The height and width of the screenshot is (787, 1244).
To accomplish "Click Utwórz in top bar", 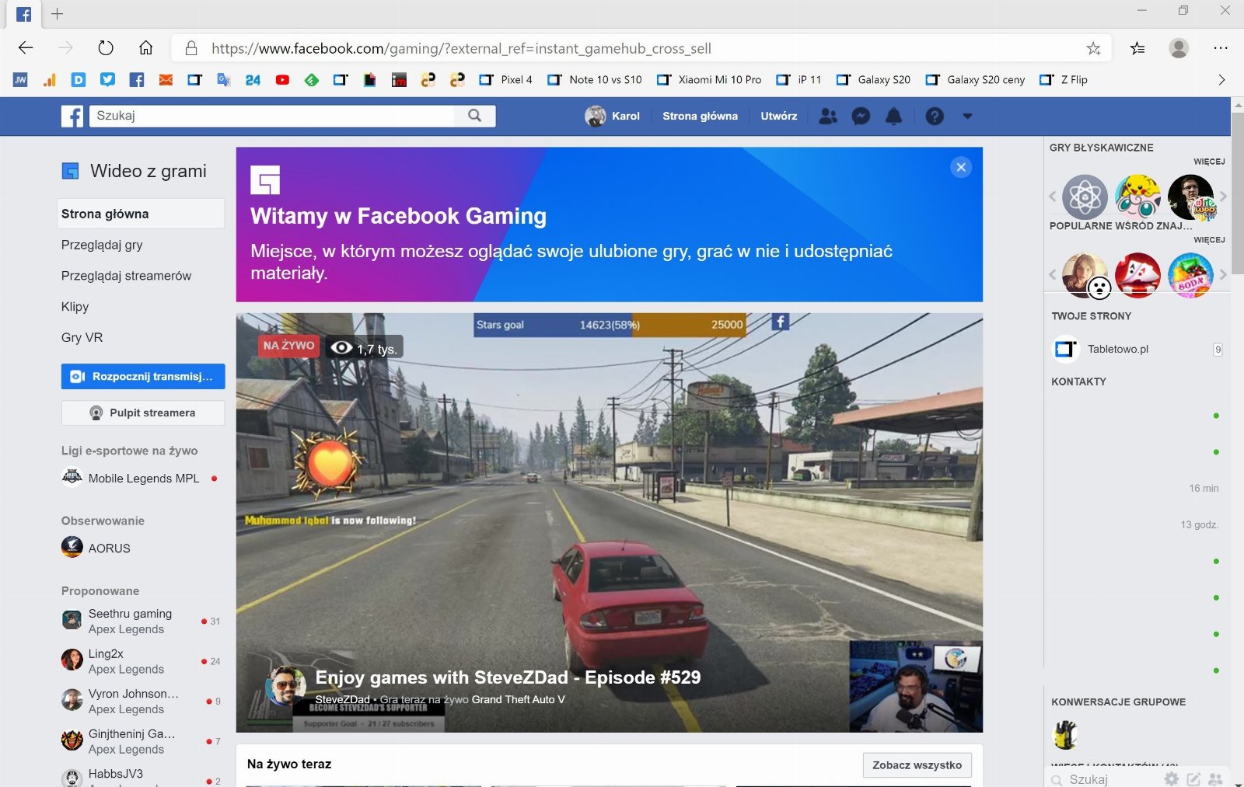I will [778, 117].
